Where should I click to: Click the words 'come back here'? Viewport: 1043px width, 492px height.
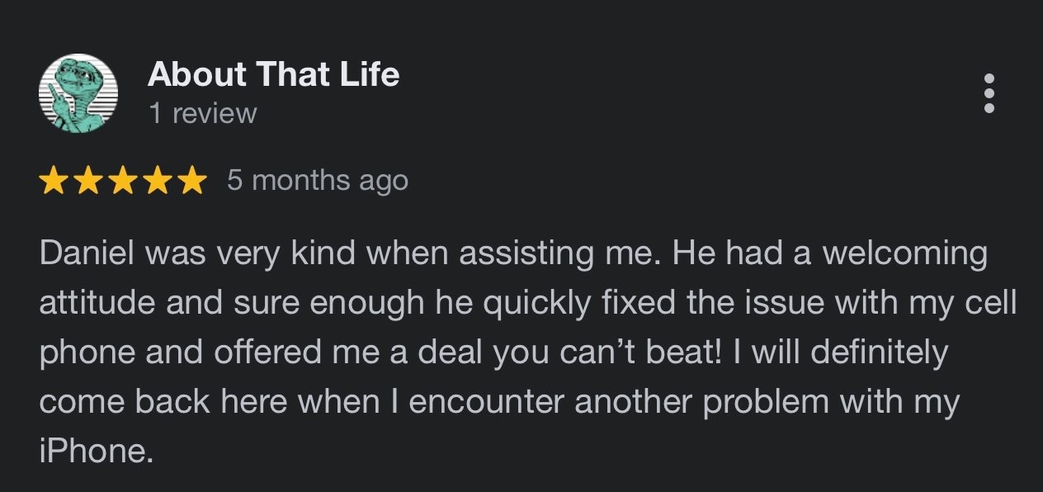tap(163, 402)
